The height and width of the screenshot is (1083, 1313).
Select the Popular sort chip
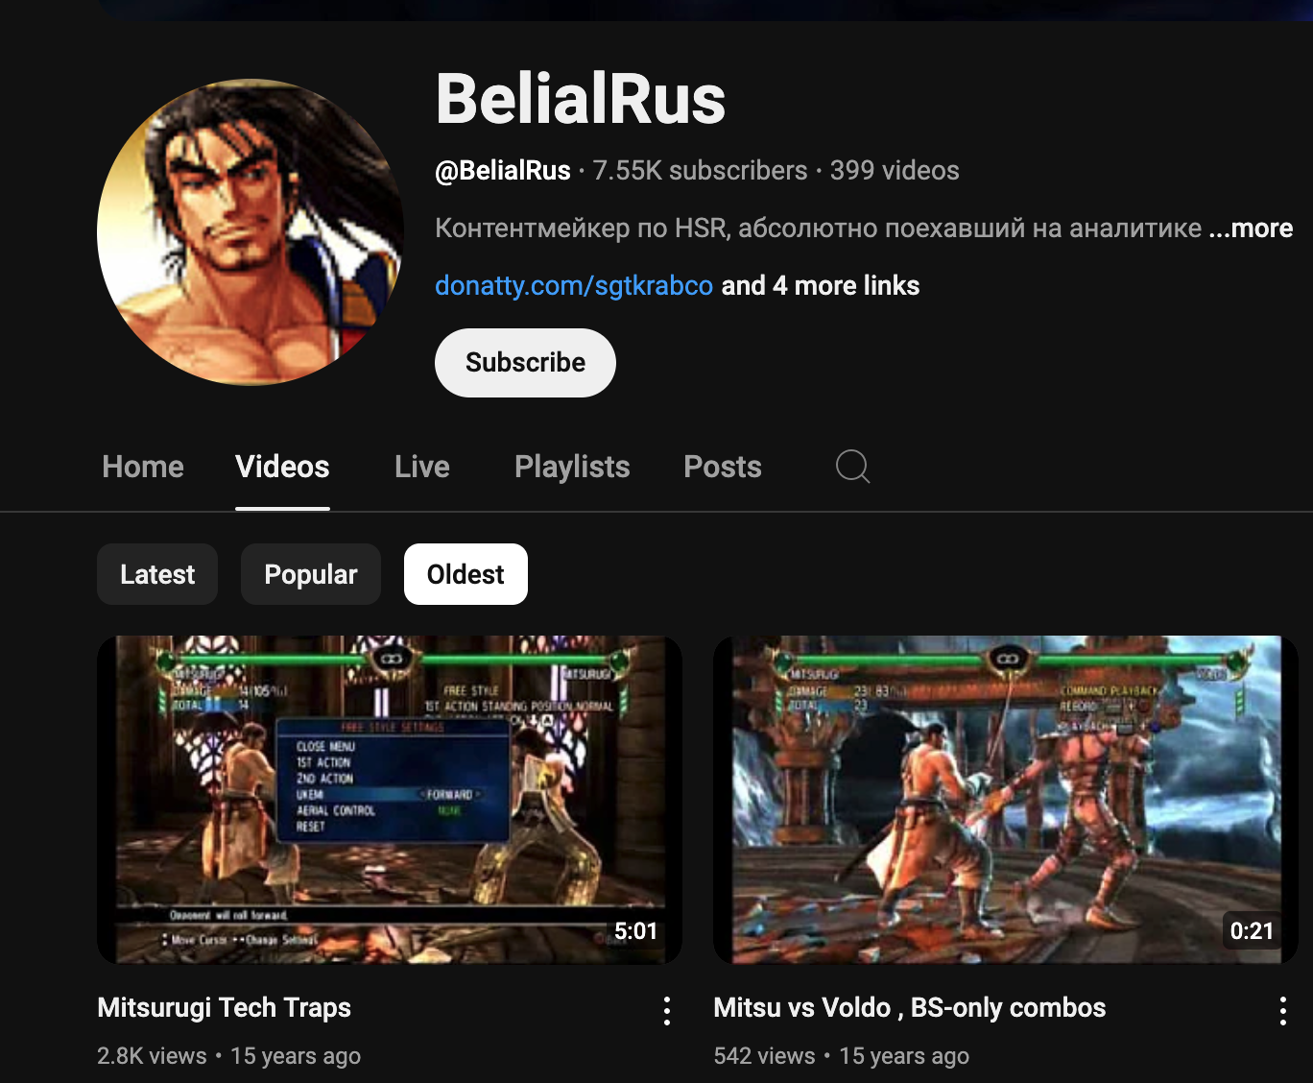[311, 574]
